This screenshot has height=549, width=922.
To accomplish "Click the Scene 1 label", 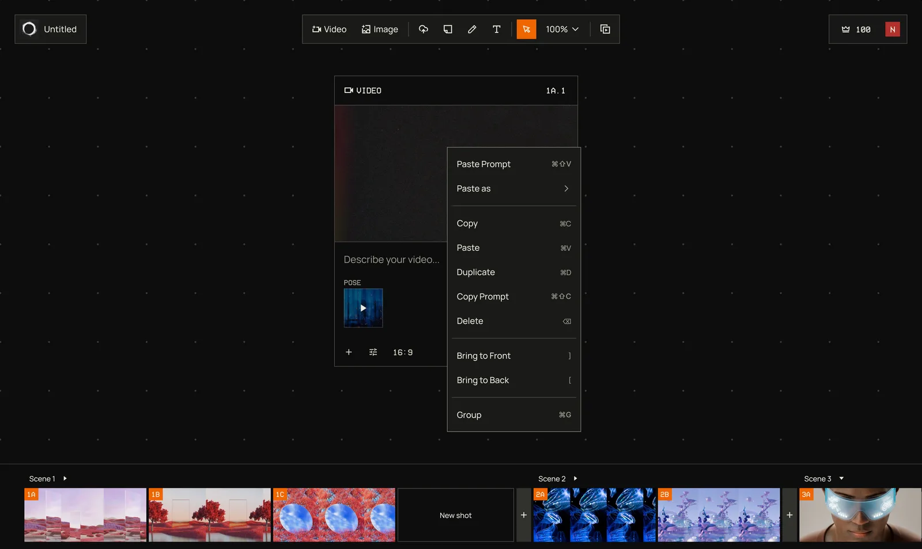I will coord(42,479).
